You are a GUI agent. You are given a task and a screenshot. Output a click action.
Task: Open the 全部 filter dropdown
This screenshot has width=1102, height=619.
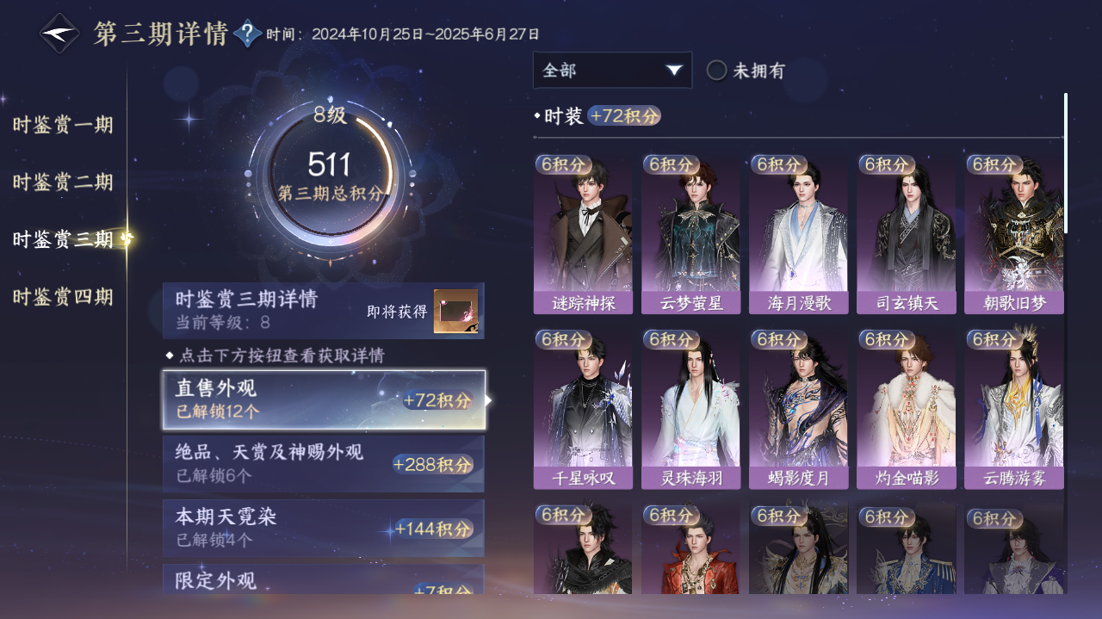click(612, 70)
